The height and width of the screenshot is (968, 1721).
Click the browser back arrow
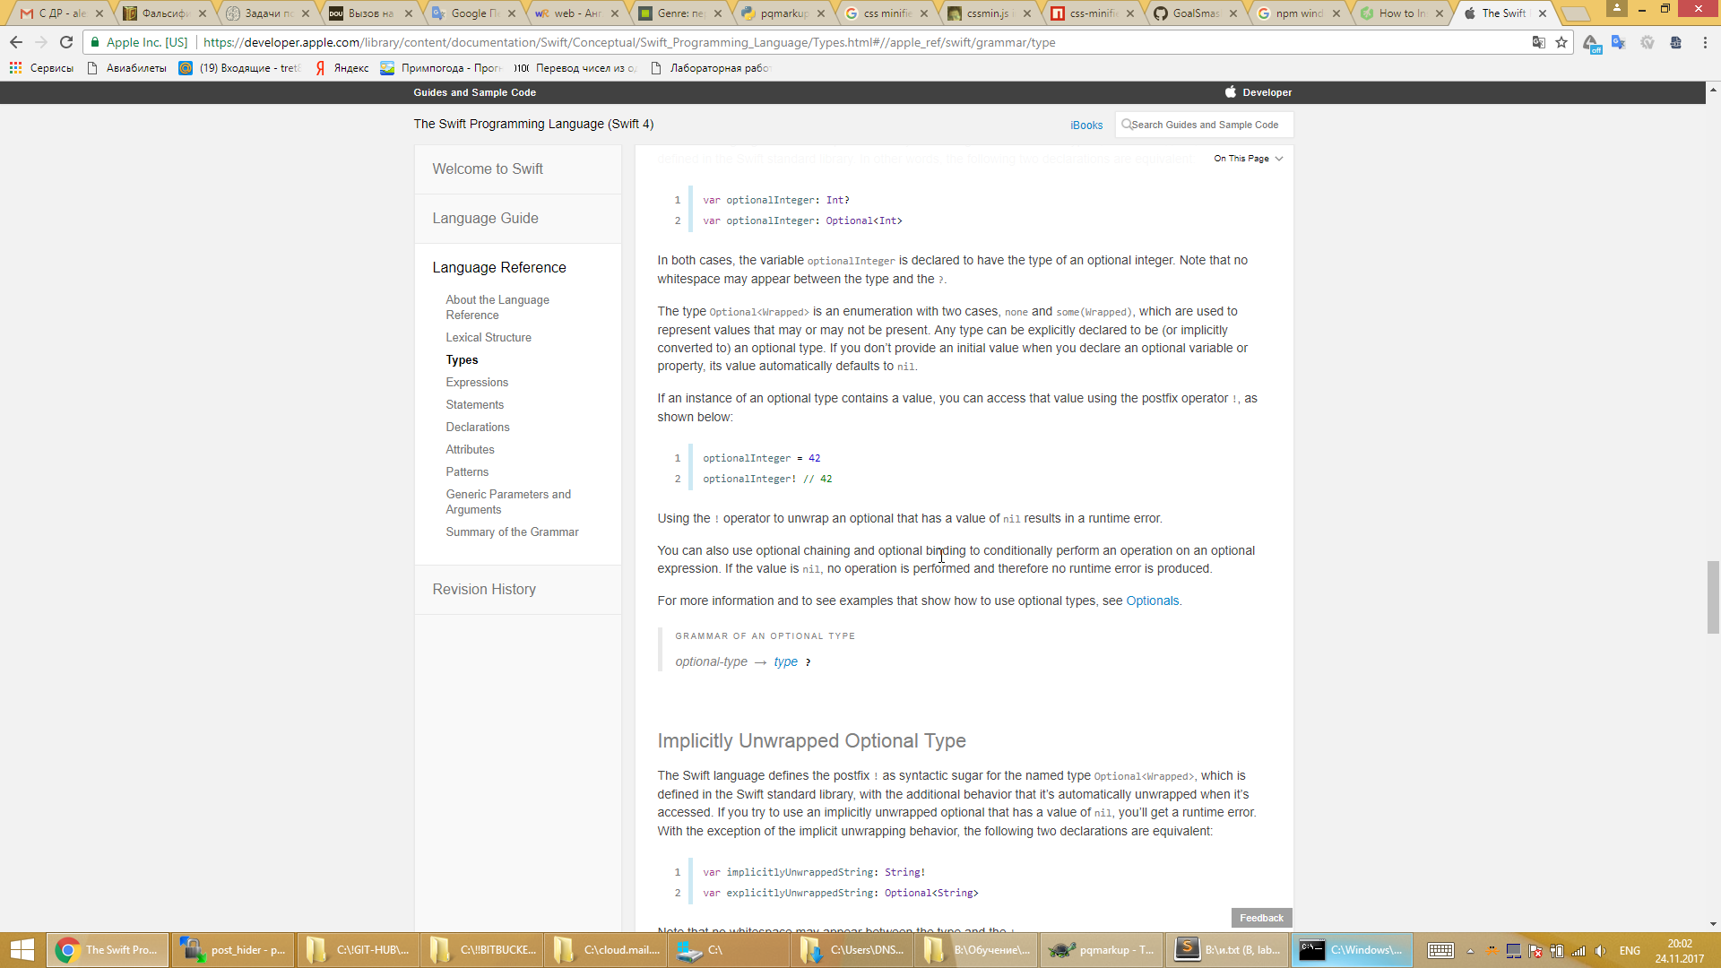[x=16, y=42]
